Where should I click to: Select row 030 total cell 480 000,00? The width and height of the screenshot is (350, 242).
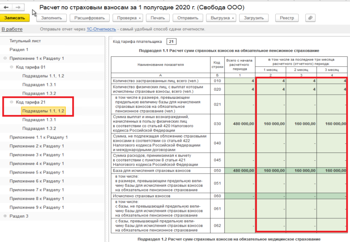coord(240,124)
